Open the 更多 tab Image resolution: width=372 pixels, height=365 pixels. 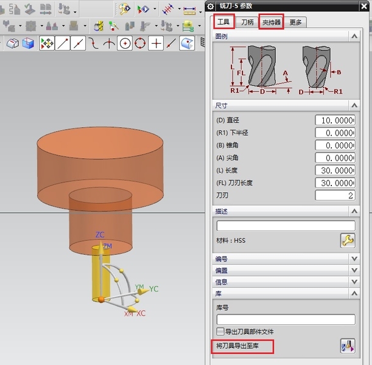pyautogui.click(x=296, y=22)
